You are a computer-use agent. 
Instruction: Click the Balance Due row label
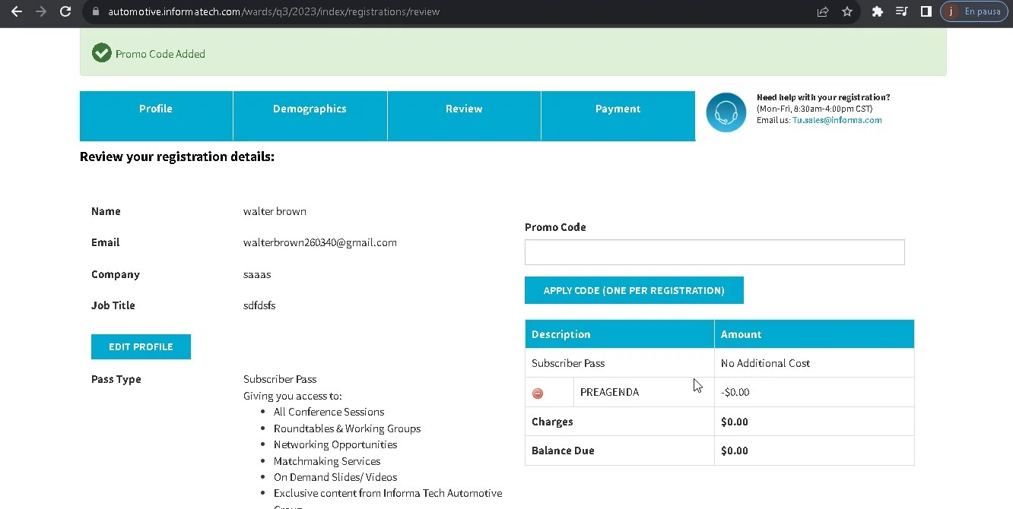point(563,451)
